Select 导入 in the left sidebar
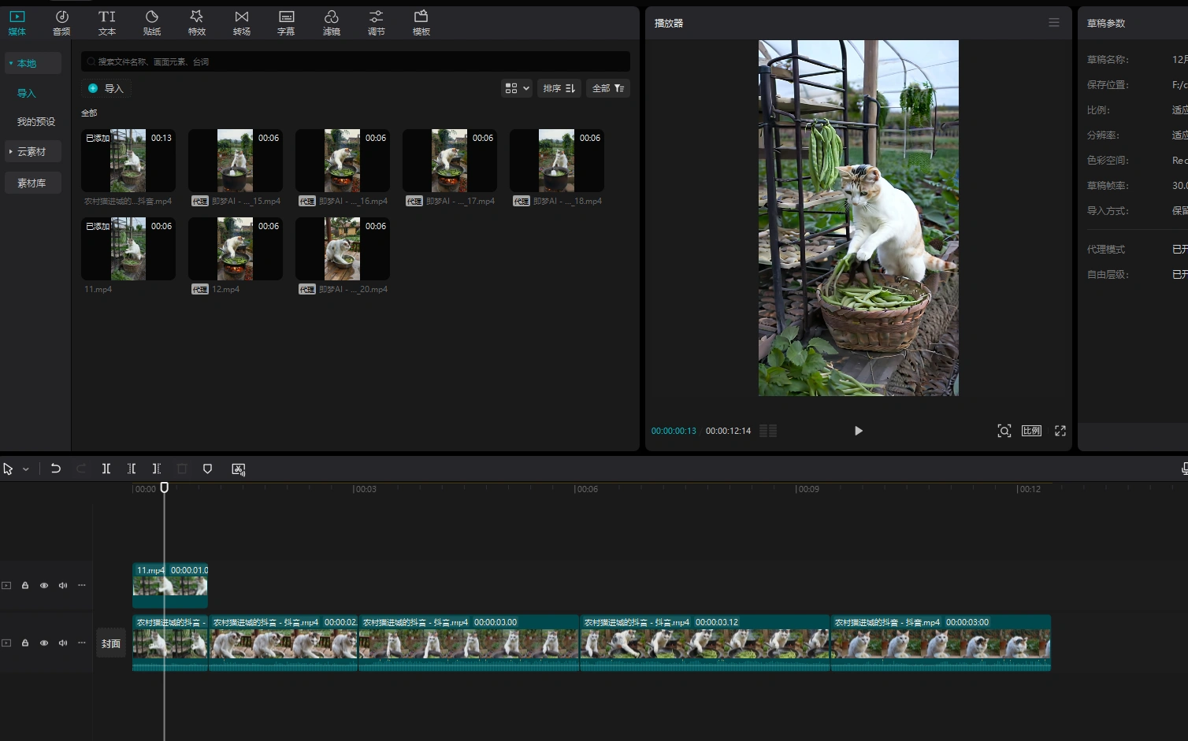The image size is (1188, 741). point(27,93)
